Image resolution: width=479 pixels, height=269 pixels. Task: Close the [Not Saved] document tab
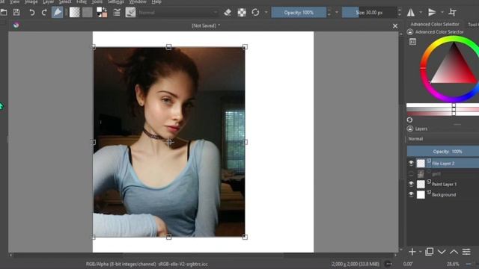pos(395,26)
